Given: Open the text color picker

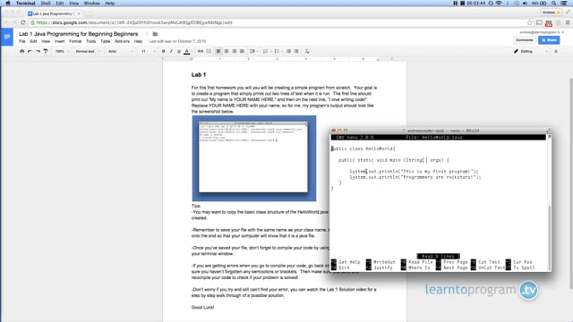Looking at the screenshot, I should coord(187,52).
